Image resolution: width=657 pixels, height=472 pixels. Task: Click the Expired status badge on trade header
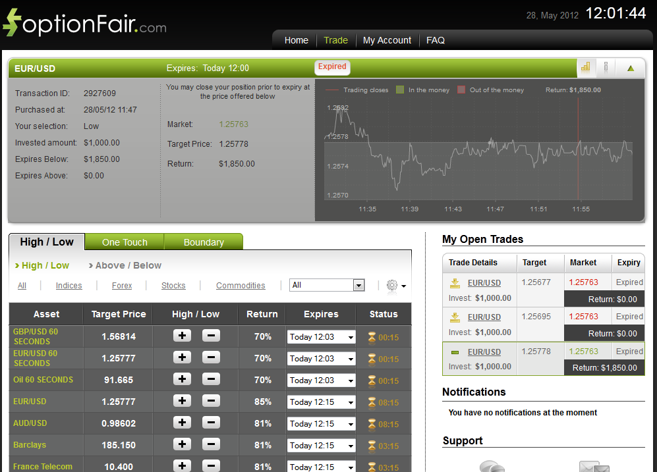(x=332, y=66)
